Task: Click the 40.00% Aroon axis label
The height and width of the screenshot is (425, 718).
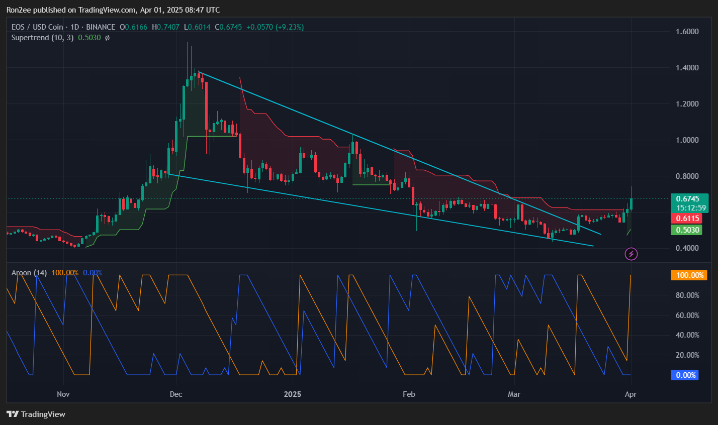Action: click(x=687, y=335)
